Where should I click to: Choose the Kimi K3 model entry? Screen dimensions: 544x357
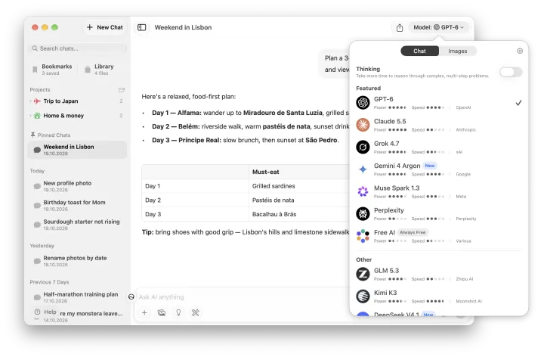(x=438, y=296)
